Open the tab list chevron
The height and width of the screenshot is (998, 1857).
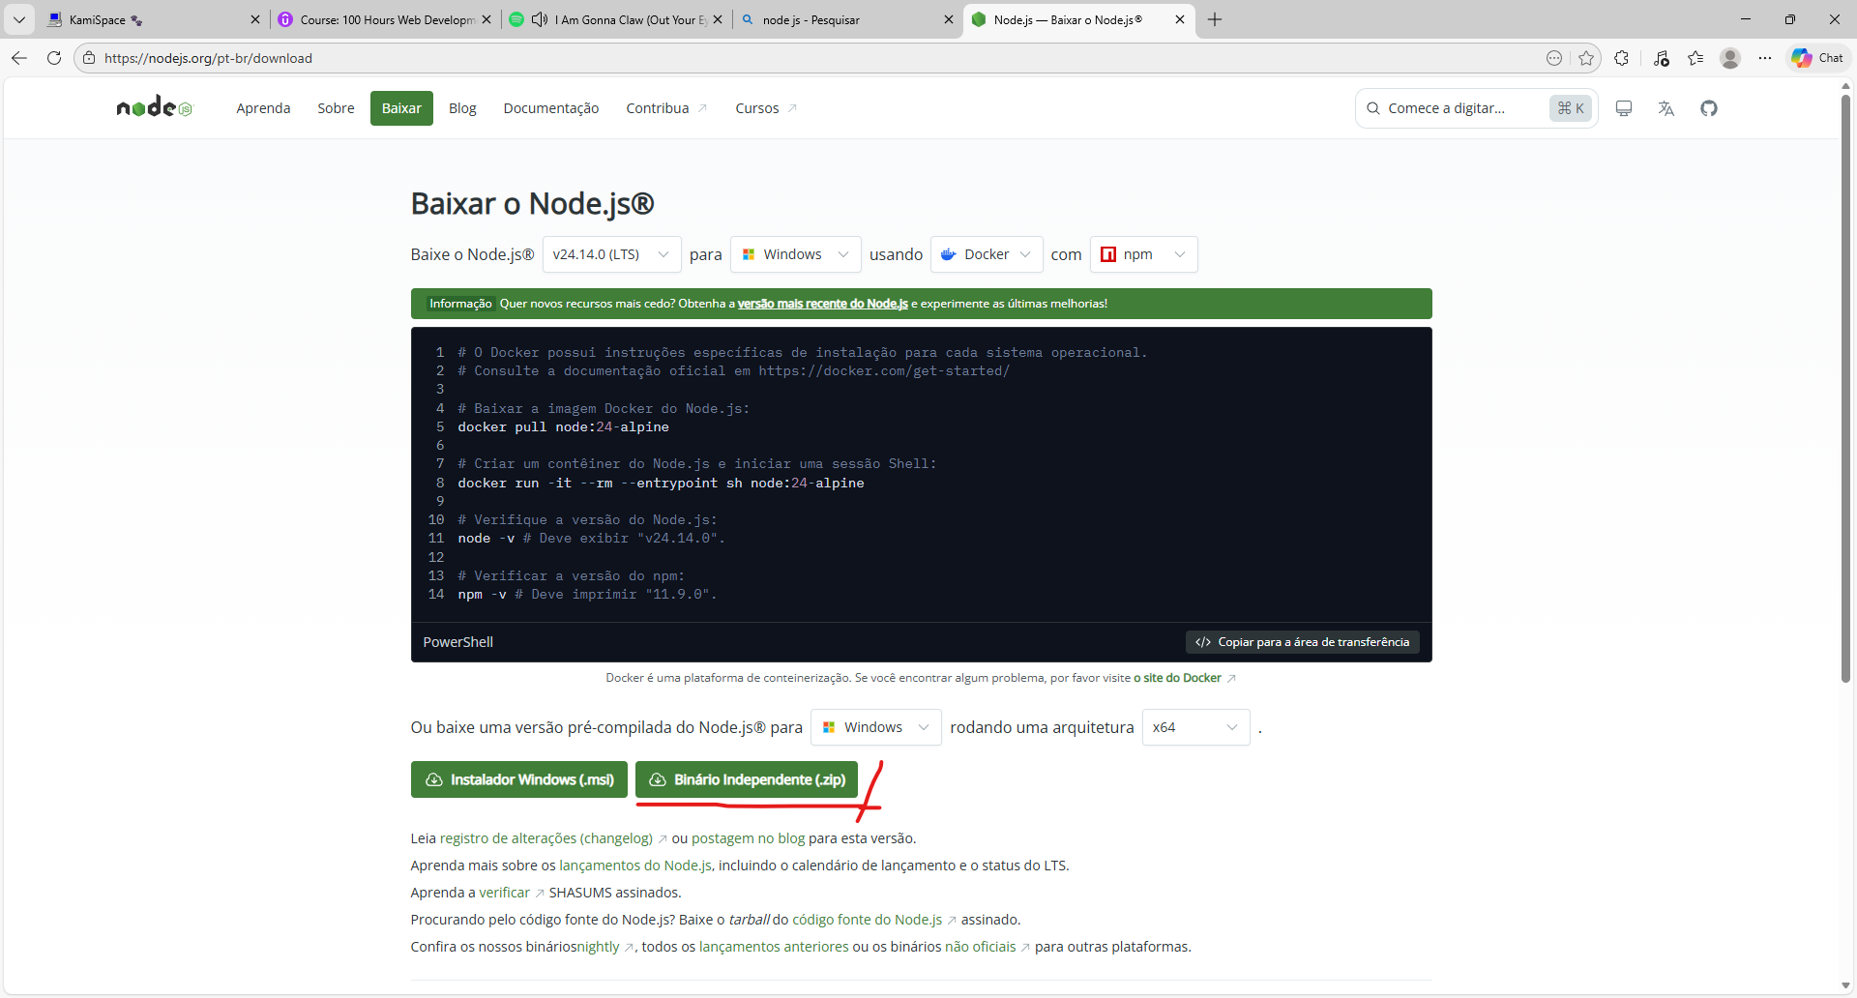click(x=19, y=19)
